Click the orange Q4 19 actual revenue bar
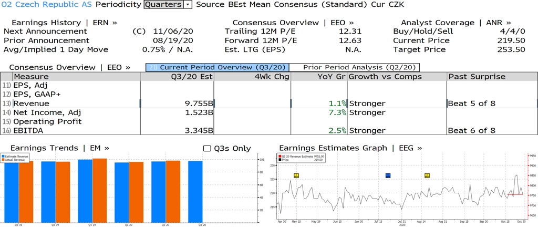Screen dimensions: 538x228 click(99, 190)
